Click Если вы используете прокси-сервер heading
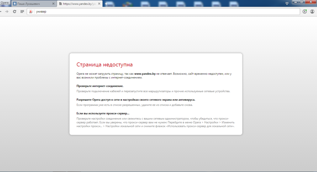Image resolution: width=317 pixels, height=172 pixels. tap(103, 113)
